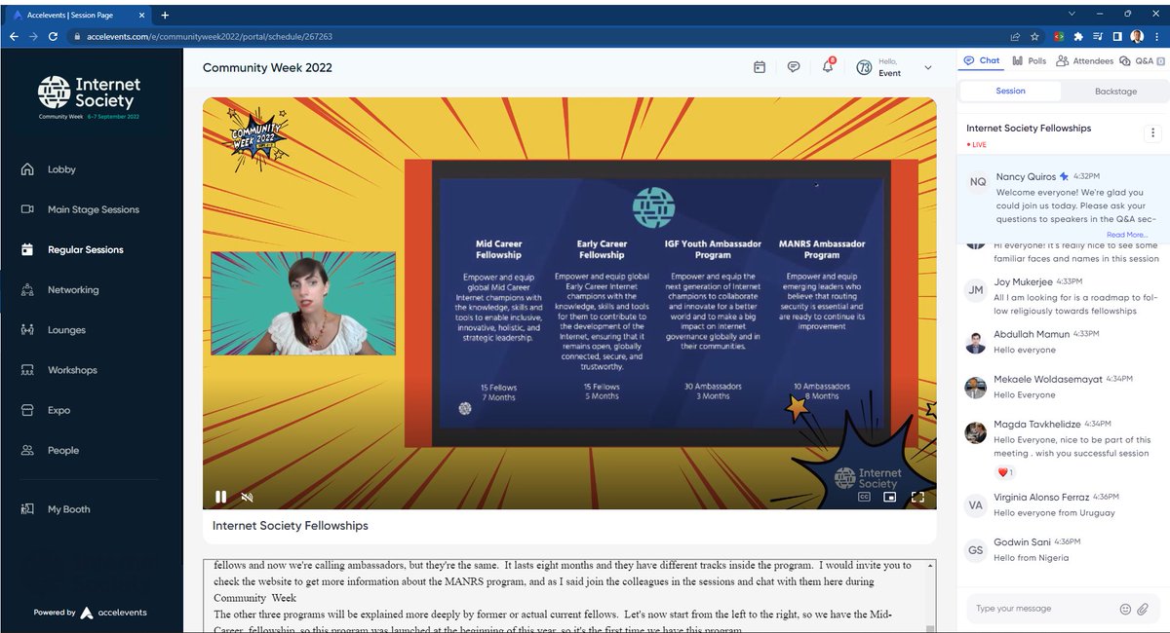Switch to the Polls tab
Screen dimensions: 1170x633
(1030, 60)
